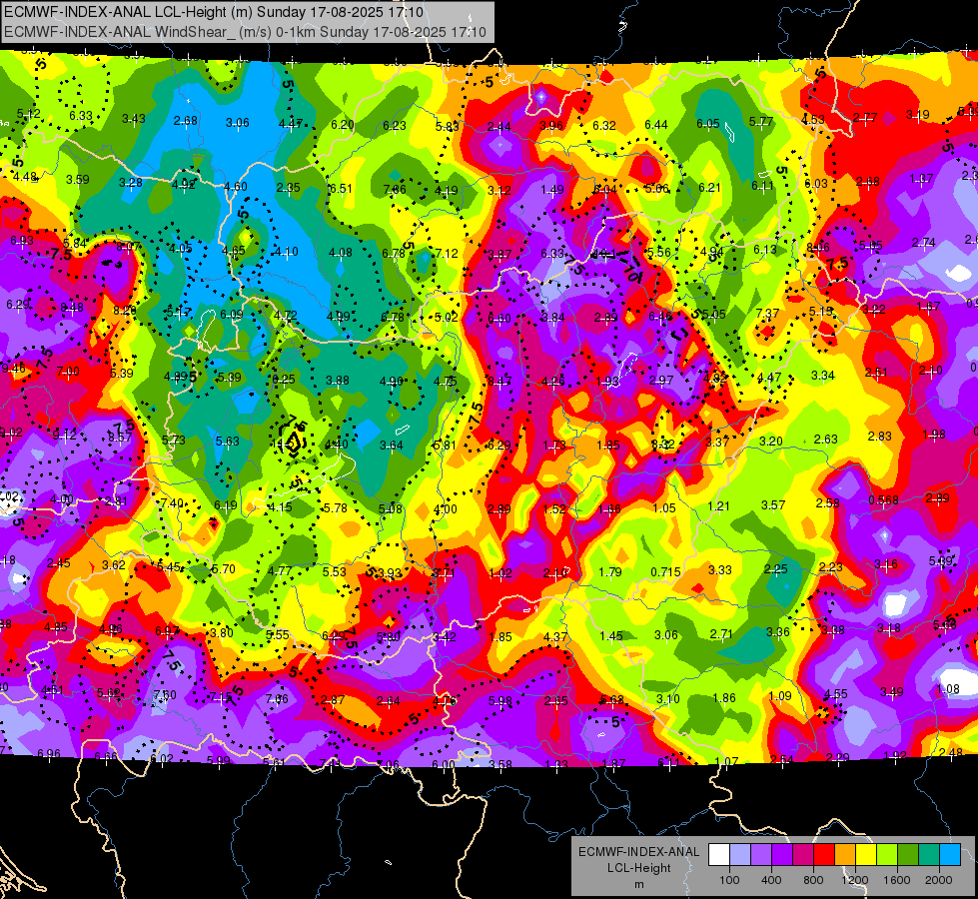Click the wind shear value '3.88'
This screenshot has height=899, width=978.
click(x=338, y=381)
